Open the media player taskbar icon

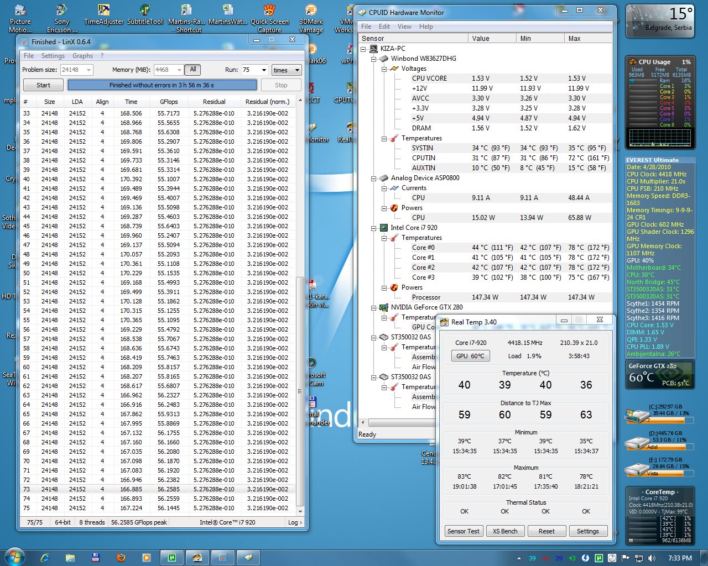tap(147, 558)
